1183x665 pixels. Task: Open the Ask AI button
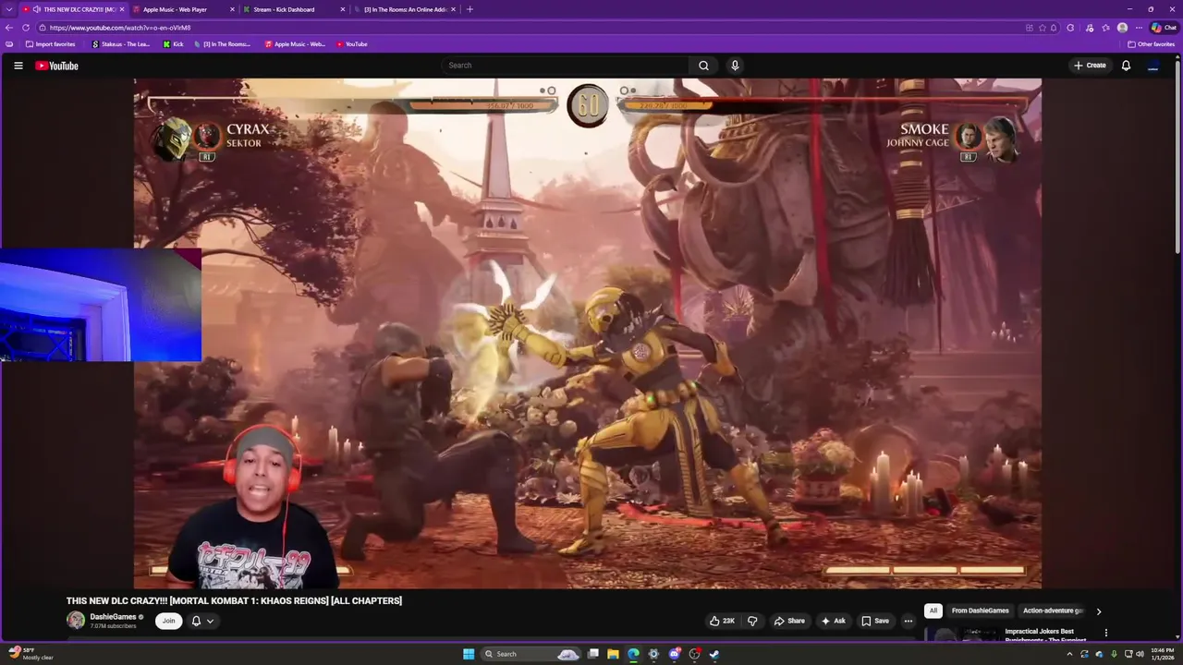click(x=833, y=621)
